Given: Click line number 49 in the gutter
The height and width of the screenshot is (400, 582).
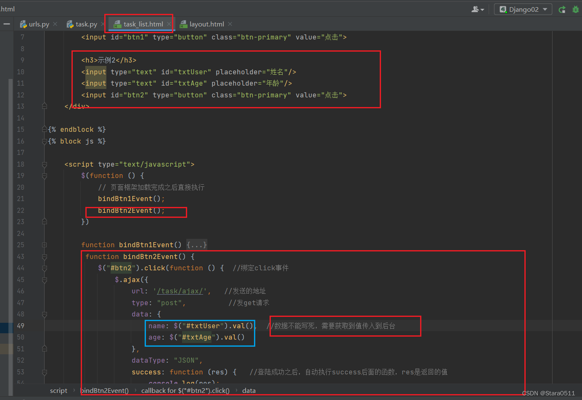Looking at the screenshot, I should point(21,326).
